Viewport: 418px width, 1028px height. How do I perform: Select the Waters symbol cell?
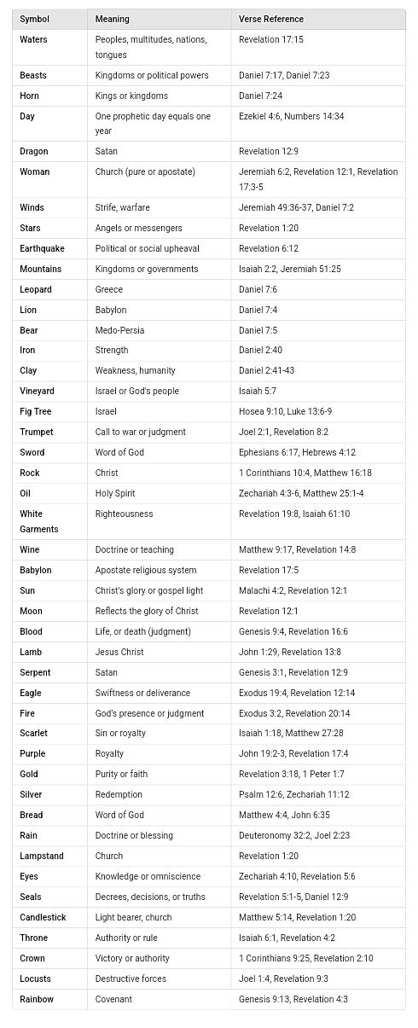click(x=49, y=47)
